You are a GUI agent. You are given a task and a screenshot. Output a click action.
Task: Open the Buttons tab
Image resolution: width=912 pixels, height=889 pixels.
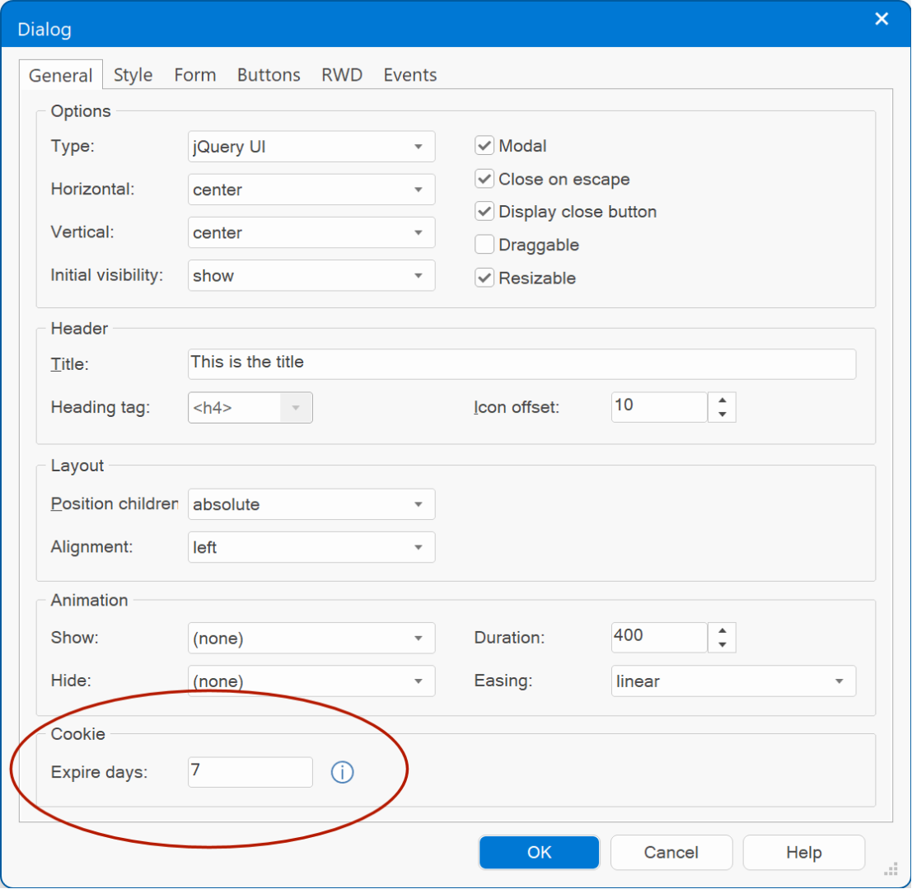pos(269,75)
